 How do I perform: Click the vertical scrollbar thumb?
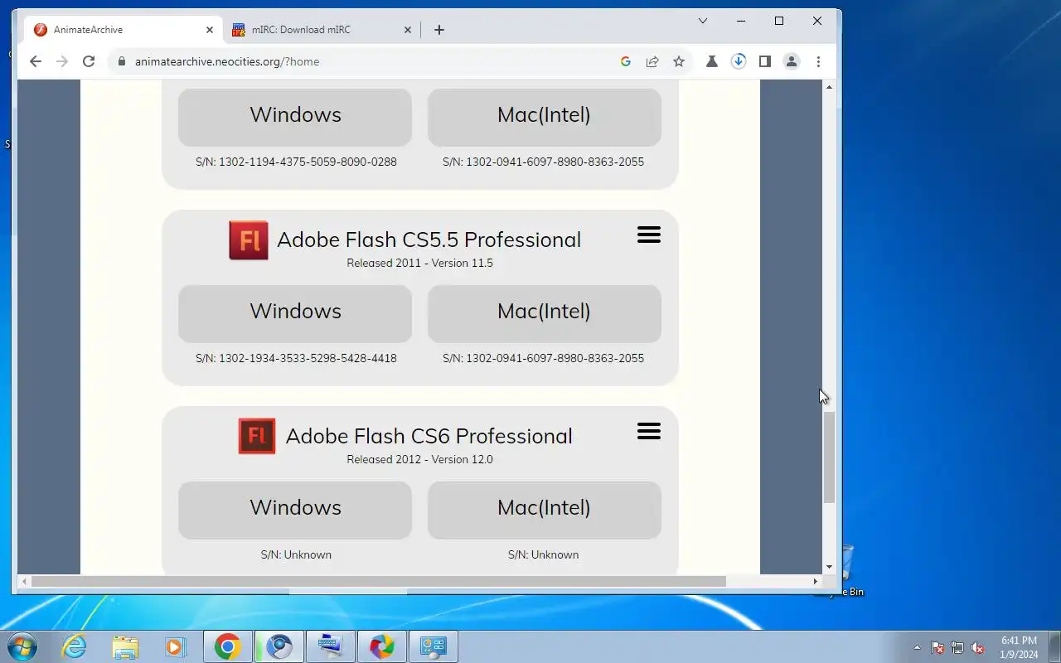coord(829,457)
